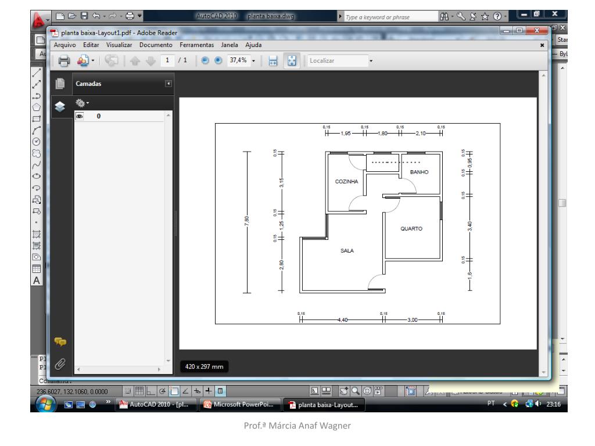
Task: Open the undo history dropdown arrow
Action: point(105,16)
